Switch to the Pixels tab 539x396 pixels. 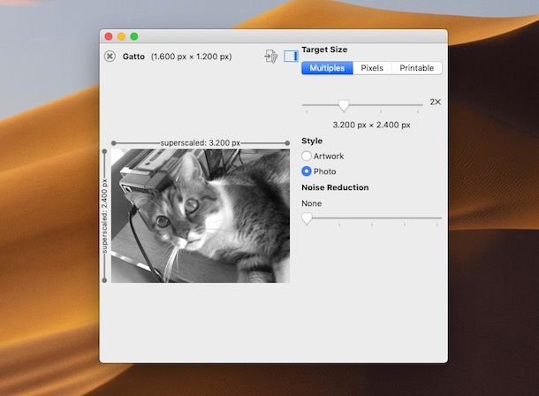372,68
